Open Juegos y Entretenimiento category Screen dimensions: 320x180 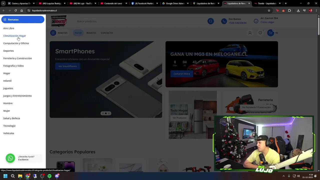(17, 96)
